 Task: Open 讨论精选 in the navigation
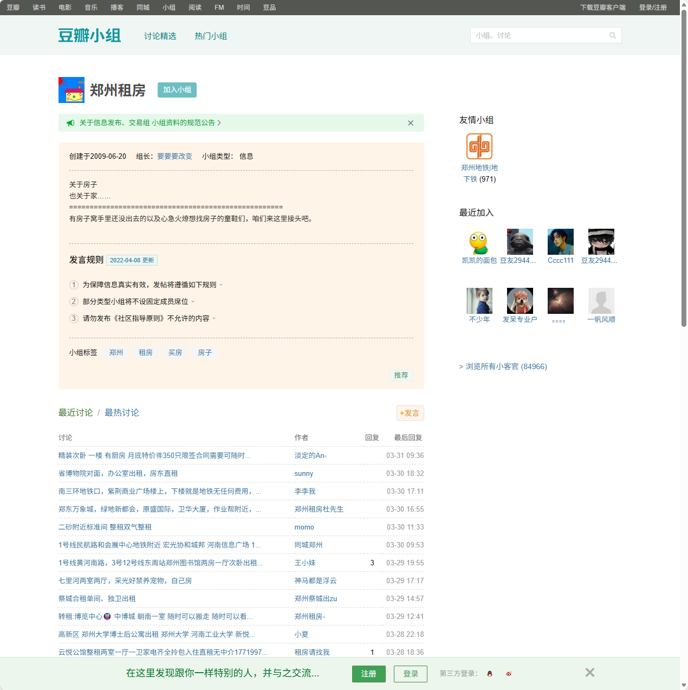(x=160, y=36)
